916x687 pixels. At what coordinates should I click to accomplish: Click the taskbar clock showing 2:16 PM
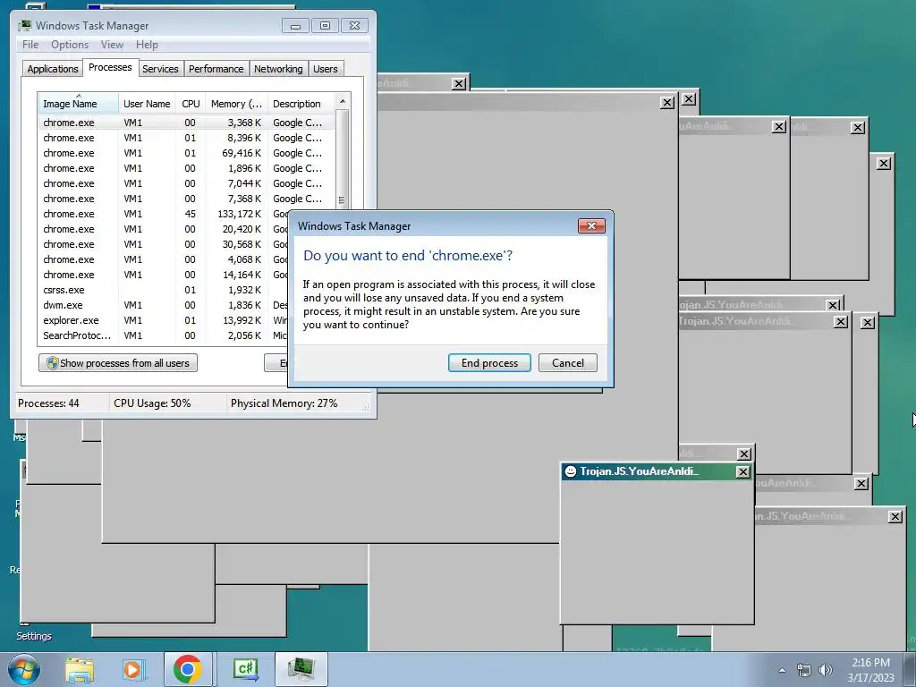click(871, 669)
